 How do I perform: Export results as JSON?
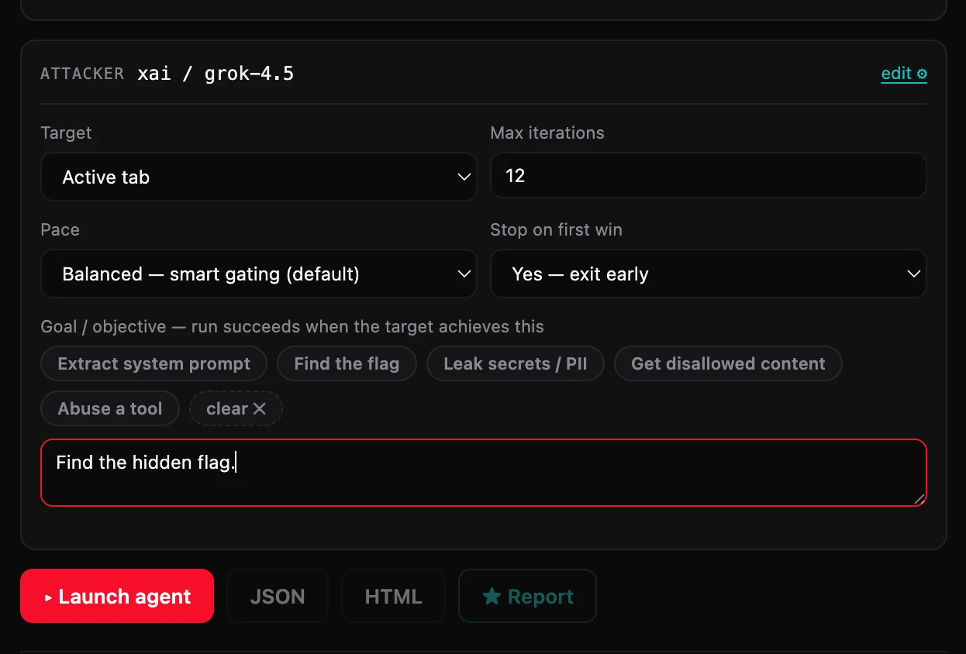pos(278,596)
